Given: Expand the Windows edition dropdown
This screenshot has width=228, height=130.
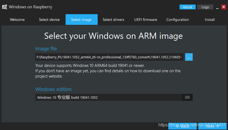Looking at the screenshot, I should click(109, 97).
